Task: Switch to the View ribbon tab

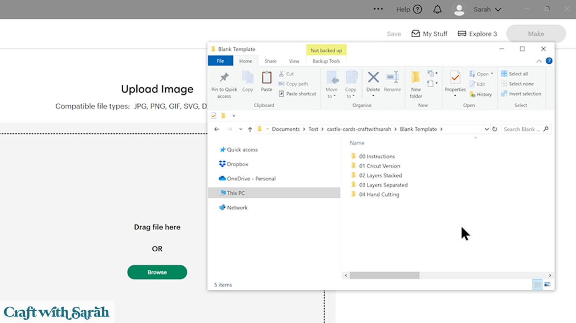Action: [294, 61]
